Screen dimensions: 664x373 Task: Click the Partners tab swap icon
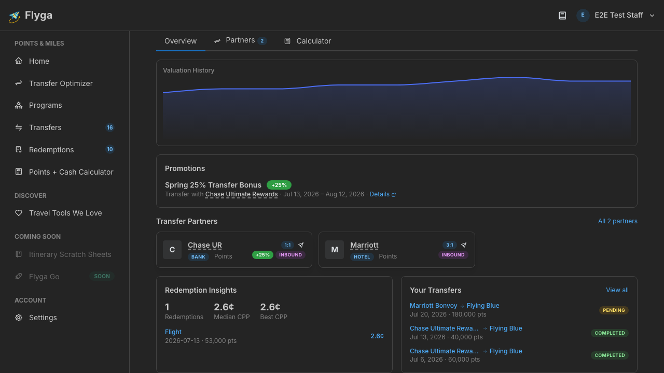pyautogui.click(x=217, y=40)
